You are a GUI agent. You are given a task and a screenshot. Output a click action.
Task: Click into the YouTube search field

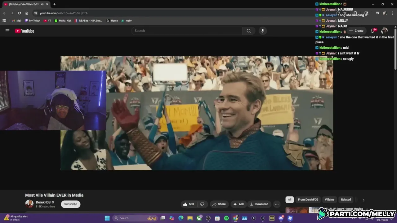187,31
